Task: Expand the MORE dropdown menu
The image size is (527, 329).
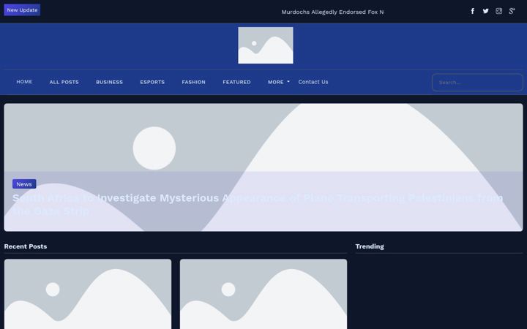Action: coord(279,82)
